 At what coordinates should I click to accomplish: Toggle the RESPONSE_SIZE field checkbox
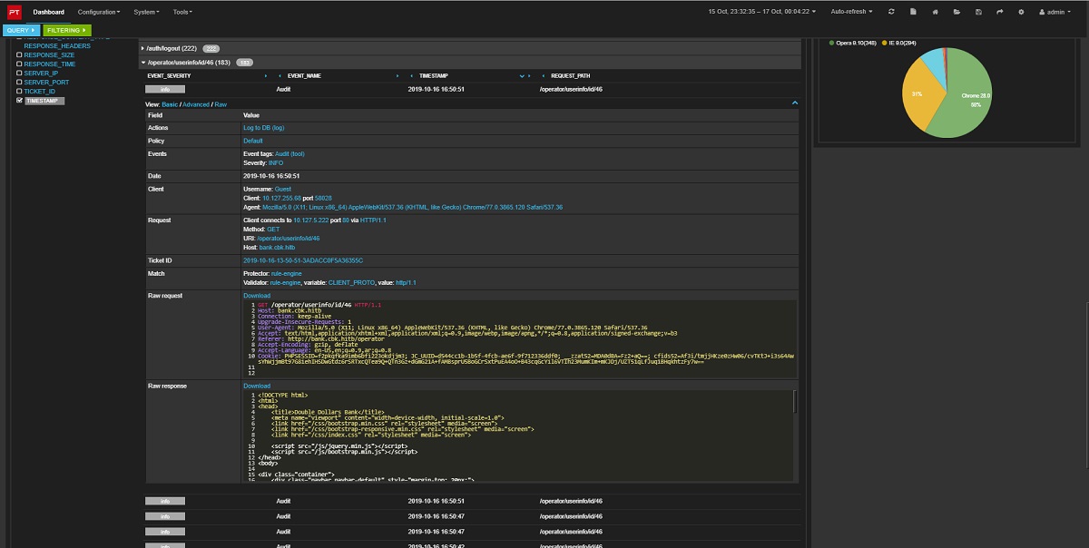[x=19, y=55]
